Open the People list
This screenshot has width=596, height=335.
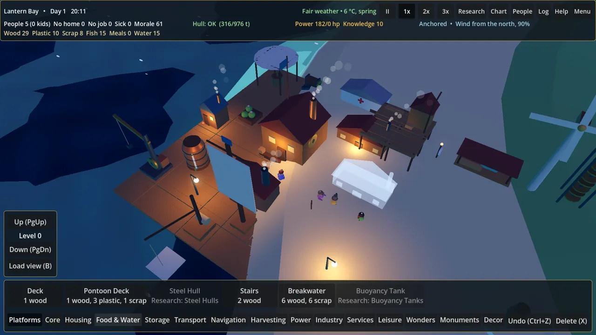click(x=522, y=11)
